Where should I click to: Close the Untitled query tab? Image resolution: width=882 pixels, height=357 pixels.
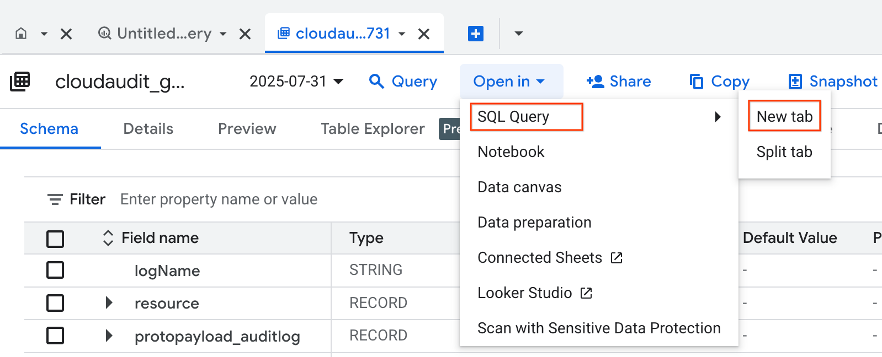point(245,34)
